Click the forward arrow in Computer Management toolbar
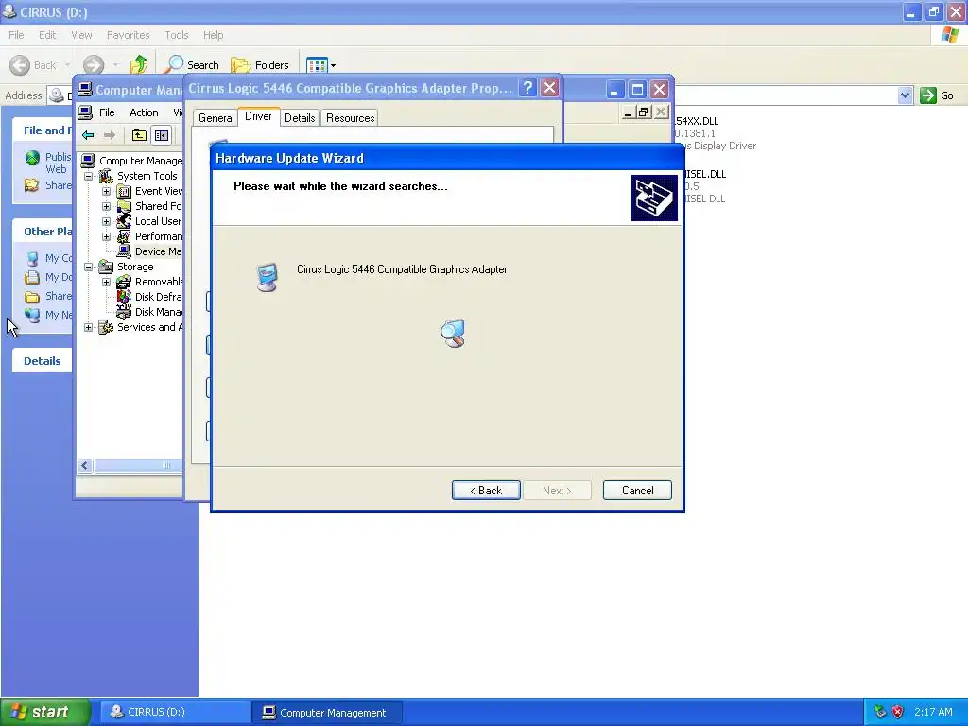This screenshot has height=726, width=968. (x=110, y=135)
